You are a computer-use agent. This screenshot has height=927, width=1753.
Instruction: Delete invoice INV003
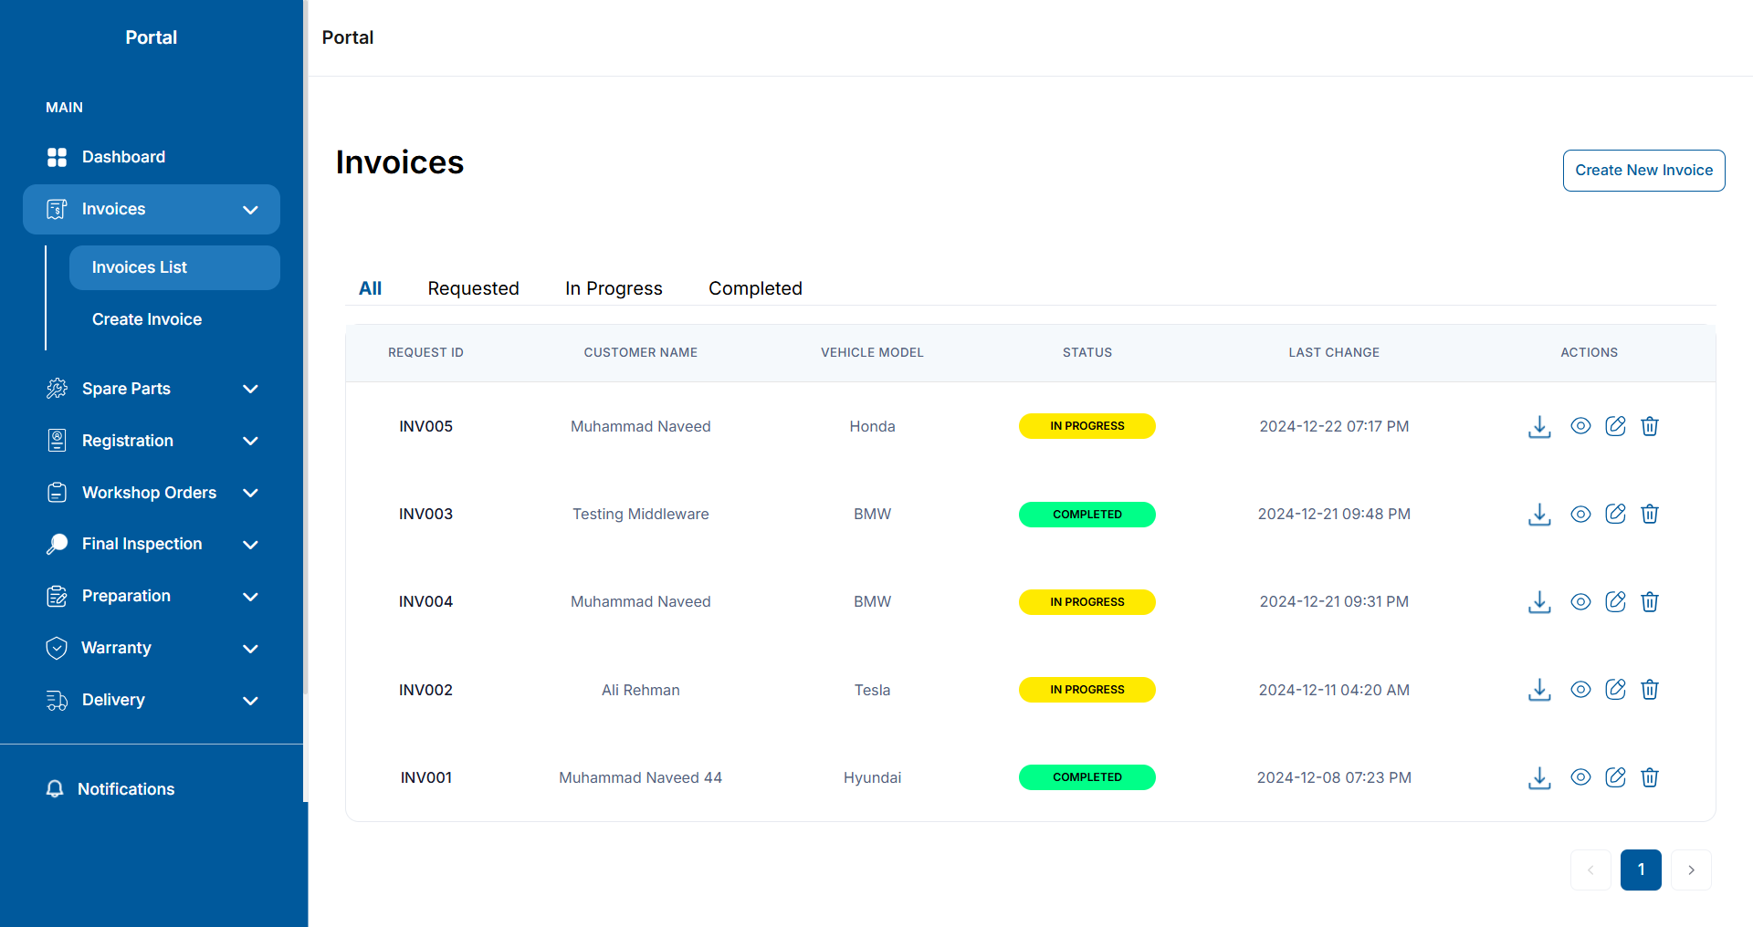(1650, 514)
